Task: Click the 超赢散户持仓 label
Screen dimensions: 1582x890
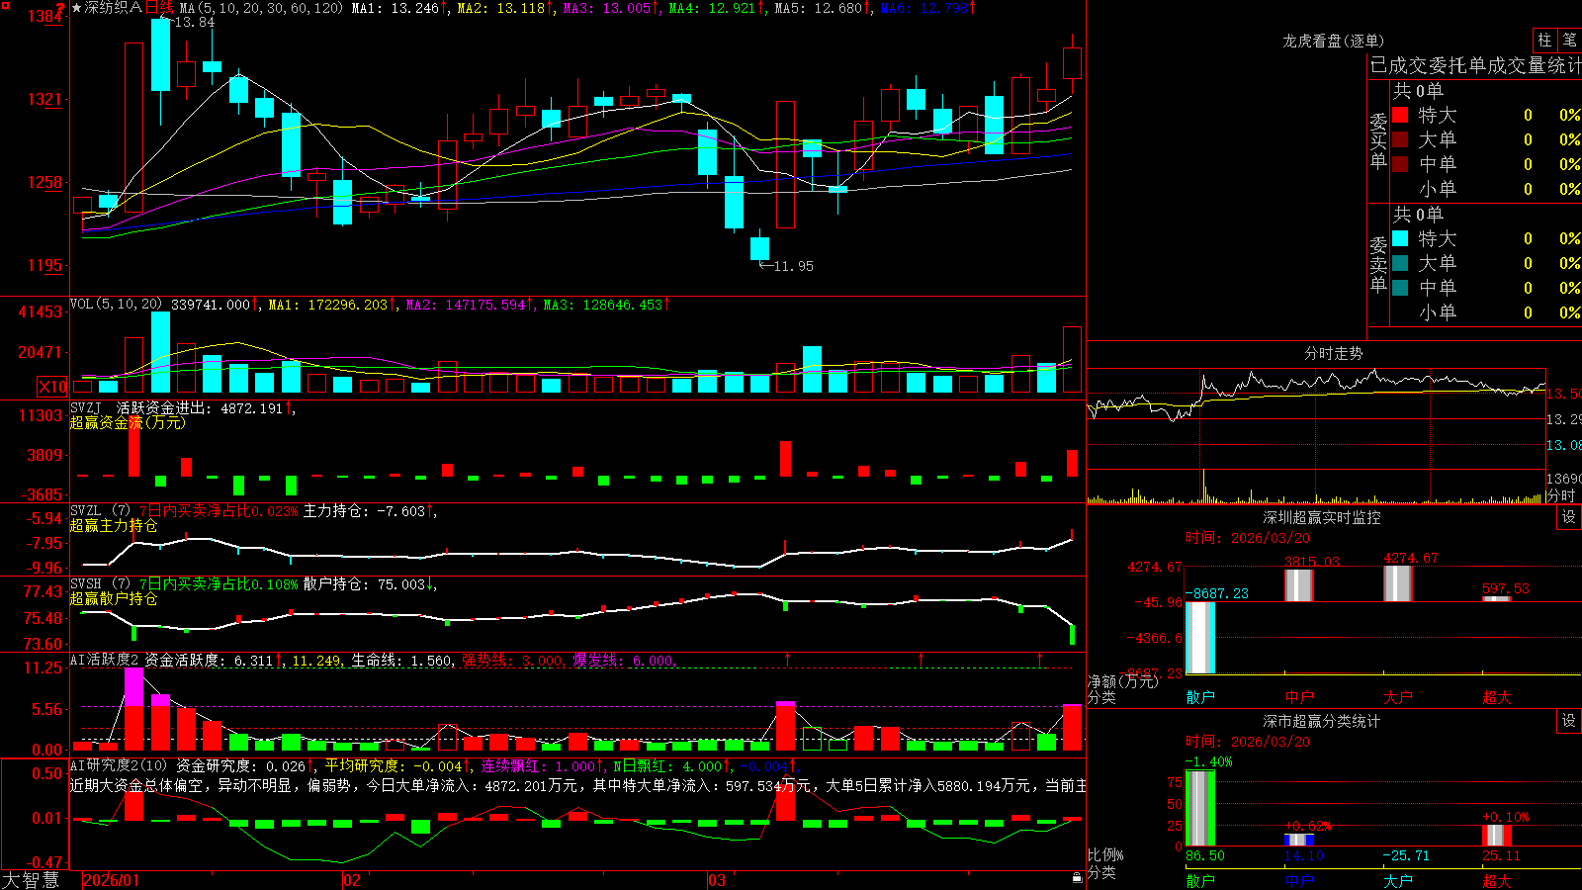Action: [114, 598]
